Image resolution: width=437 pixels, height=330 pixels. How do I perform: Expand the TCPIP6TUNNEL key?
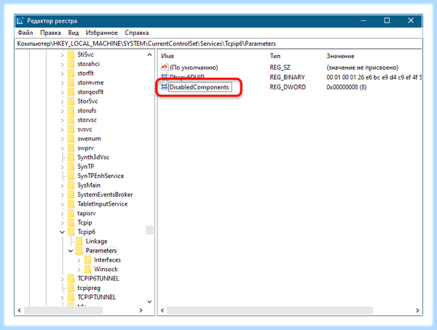(x=62, y=278)
